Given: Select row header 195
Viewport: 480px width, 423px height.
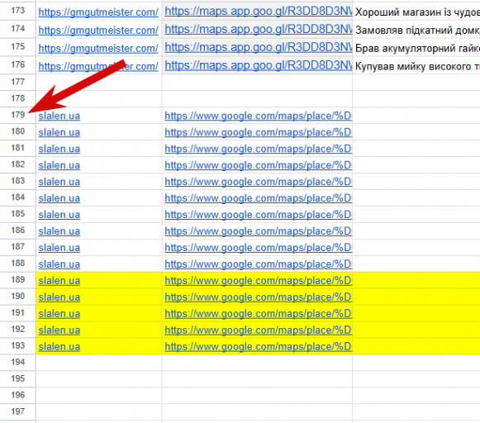Looking at the screenshot, I should [17, 378].
